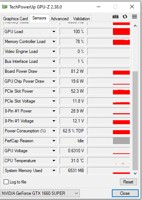Click the value 78 %
Screen dimensions: 142x200
coord(72,42)
